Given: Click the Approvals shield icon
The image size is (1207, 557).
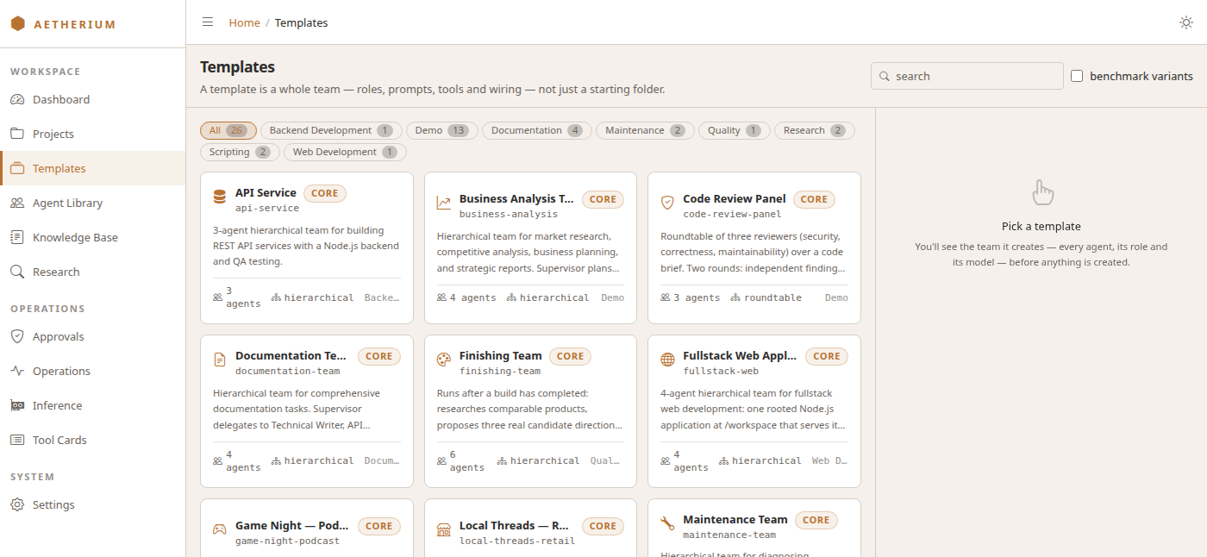Looking at the screenshot, I should pos(17,336).
